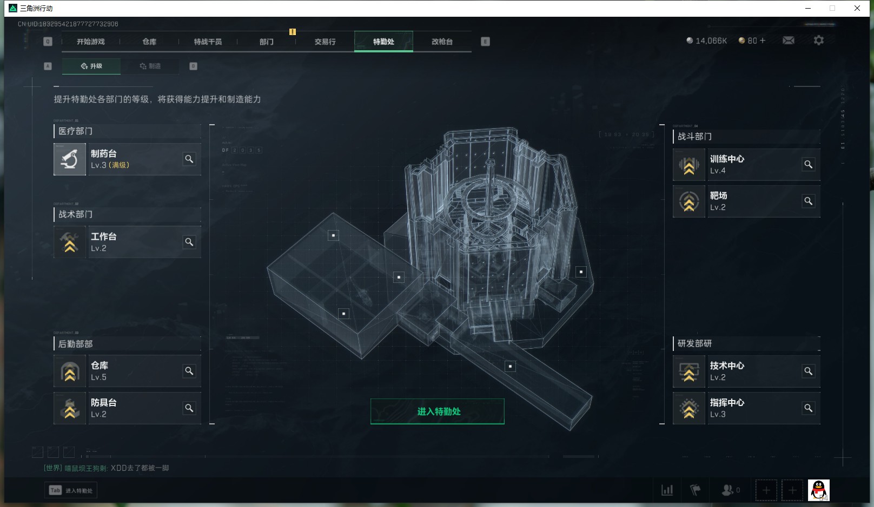
Task: Switch to the 交易行 tab
Action: click(x=325, y=42)
